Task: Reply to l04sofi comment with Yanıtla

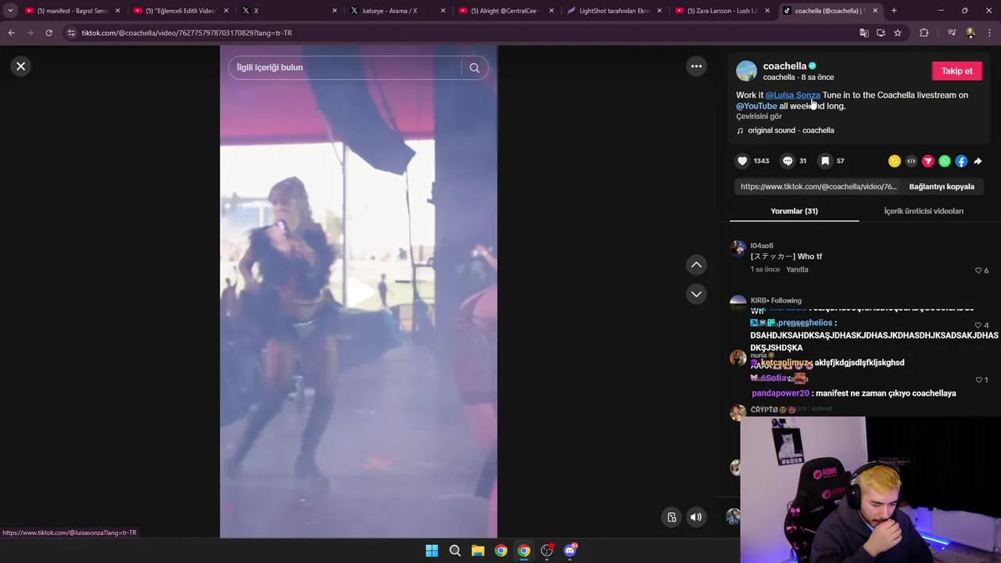Action: click(797, 270)
